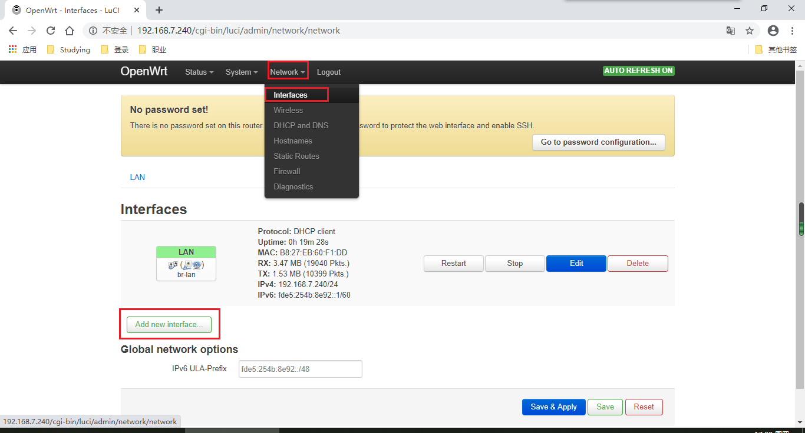
Task: Choose Static Routes menu item
Action: [x=312, y=156]
